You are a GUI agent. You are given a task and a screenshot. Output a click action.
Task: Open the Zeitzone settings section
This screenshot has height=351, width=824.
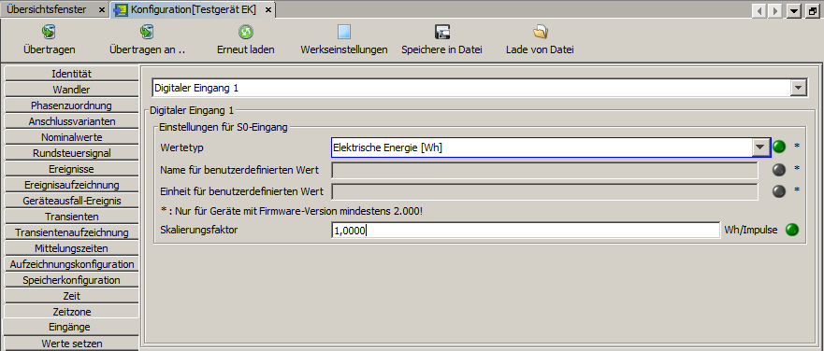coord(71,312)
